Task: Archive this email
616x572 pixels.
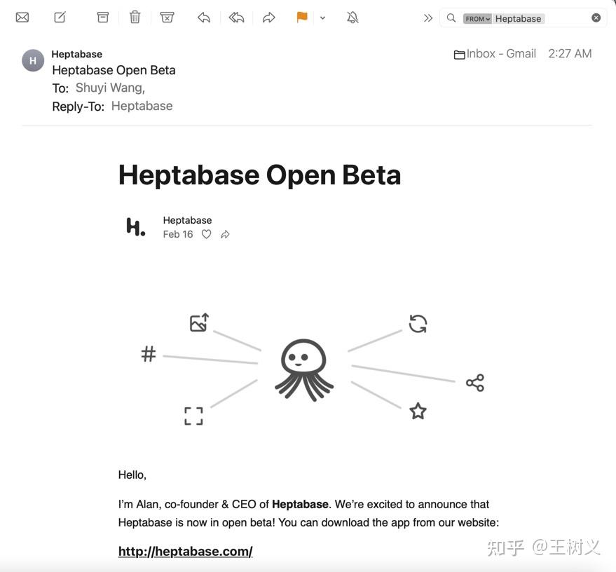Action: pos(102,17)
